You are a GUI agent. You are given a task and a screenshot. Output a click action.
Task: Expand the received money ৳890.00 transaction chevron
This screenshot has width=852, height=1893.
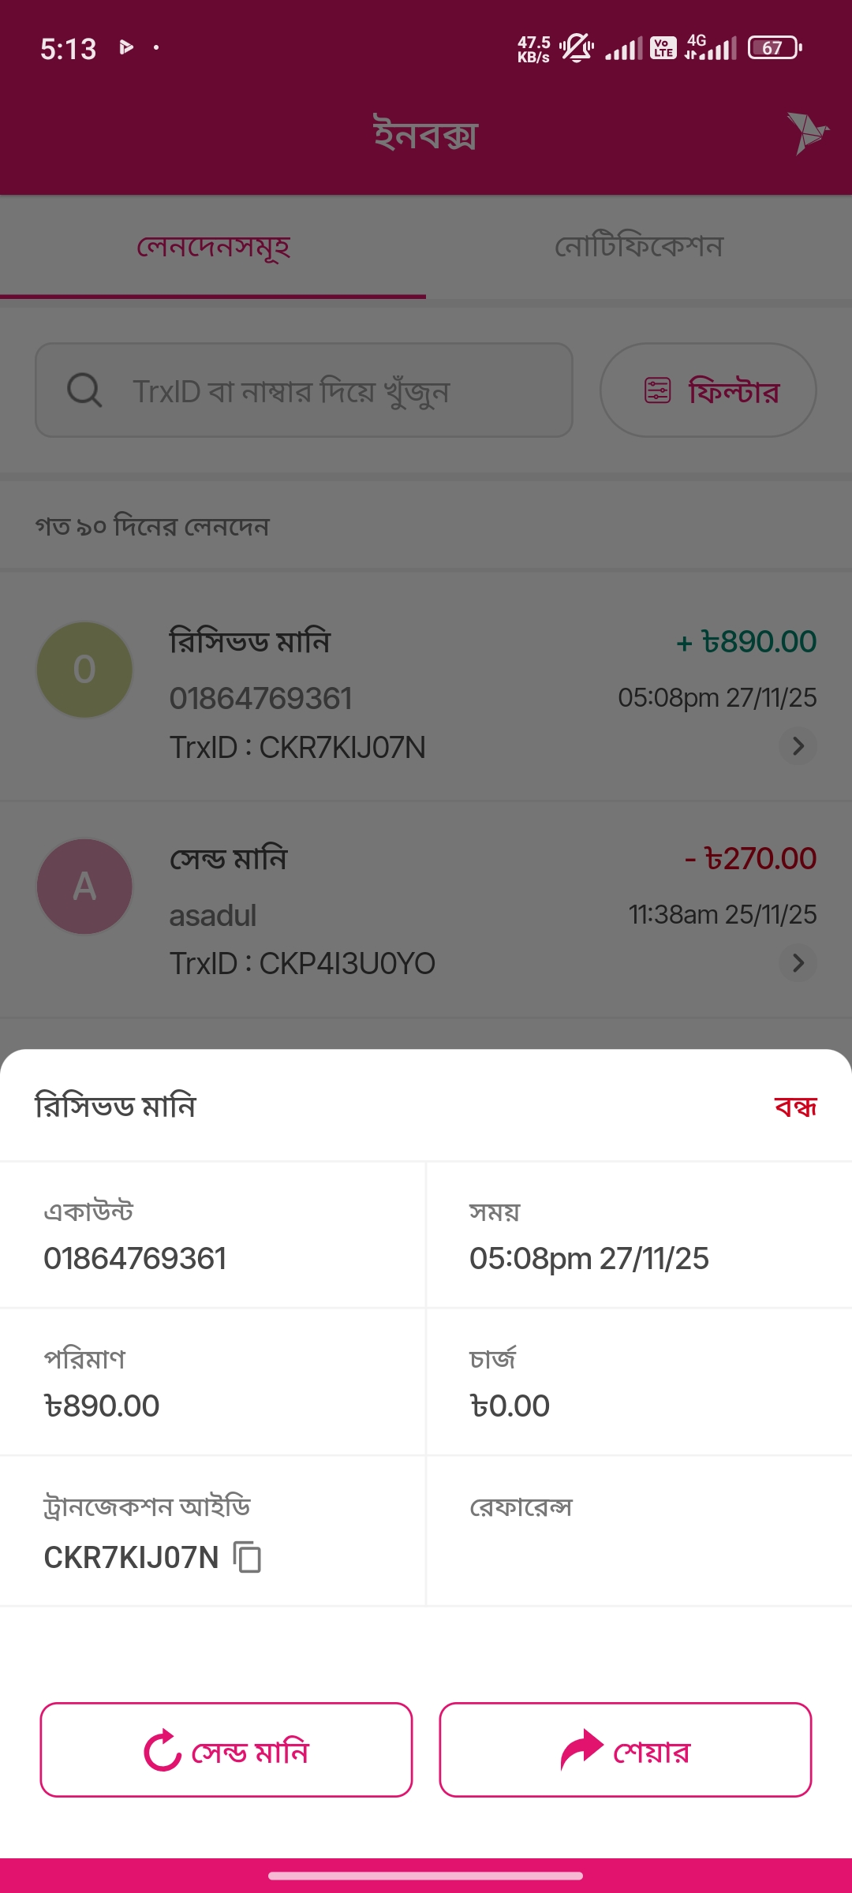click(x=798, y=746)
